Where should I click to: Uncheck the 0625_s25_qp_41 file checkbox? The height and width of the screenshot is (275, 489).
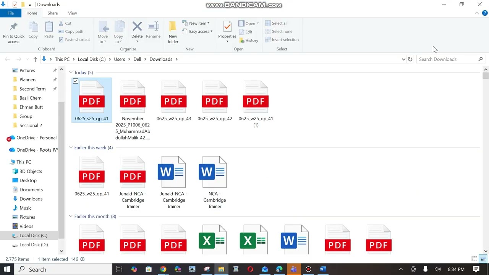(76, 81)
